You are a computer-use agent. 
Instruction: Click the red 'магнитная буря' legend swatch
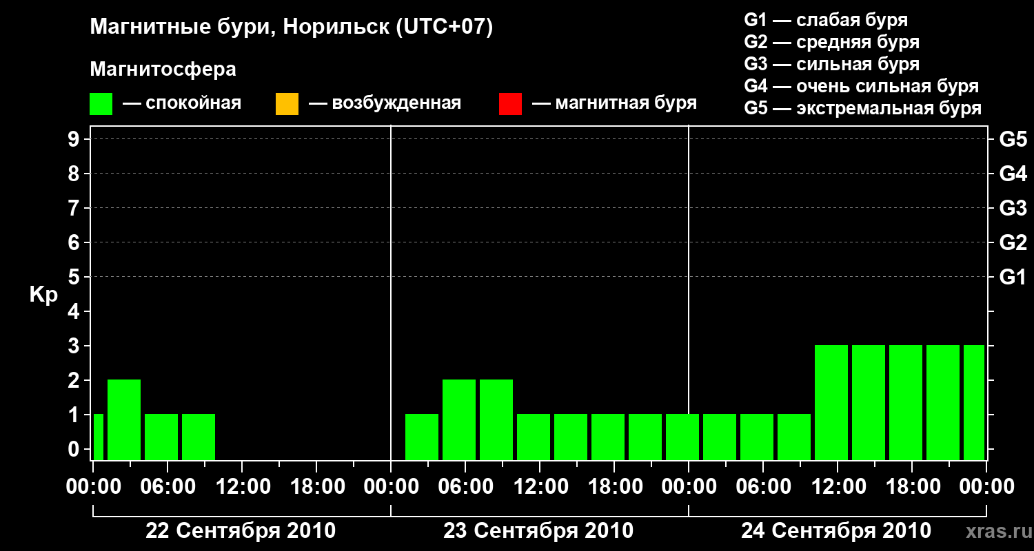[510, 104]
